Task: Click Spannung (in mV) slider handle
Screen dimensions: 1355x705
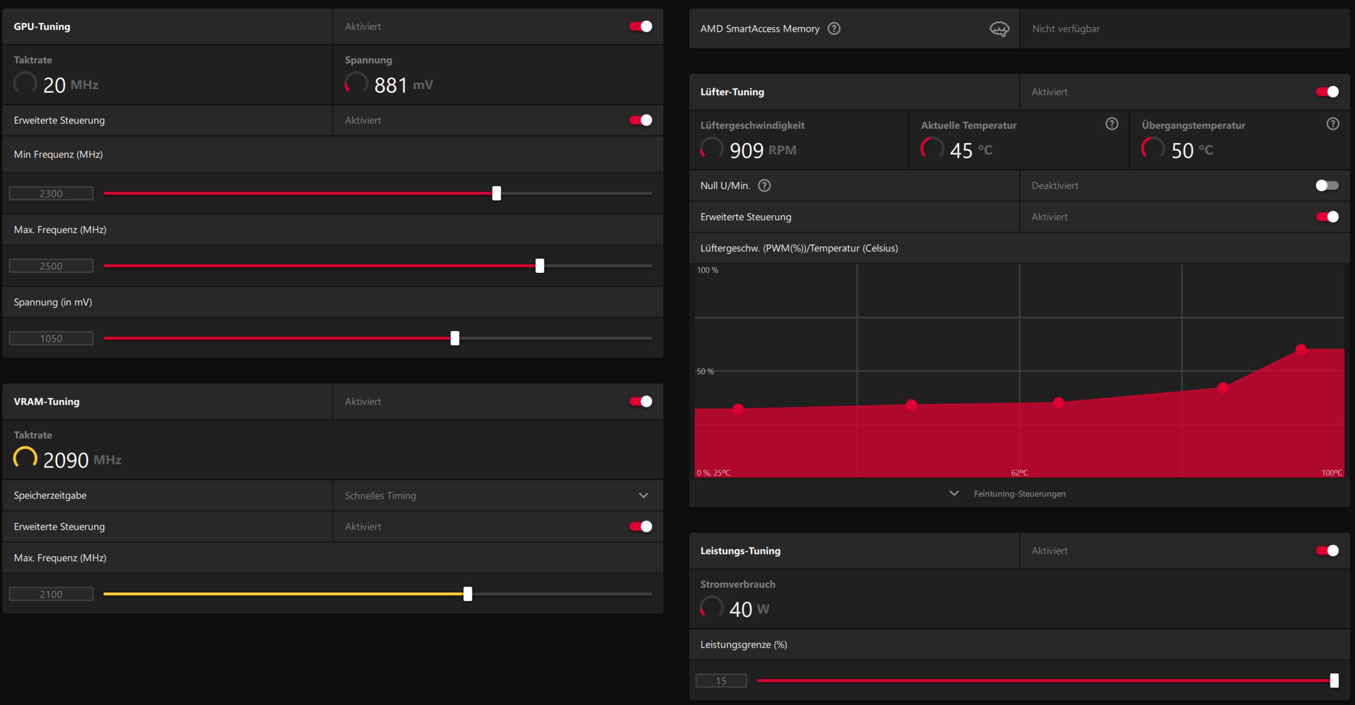Action: coord(455,339)
